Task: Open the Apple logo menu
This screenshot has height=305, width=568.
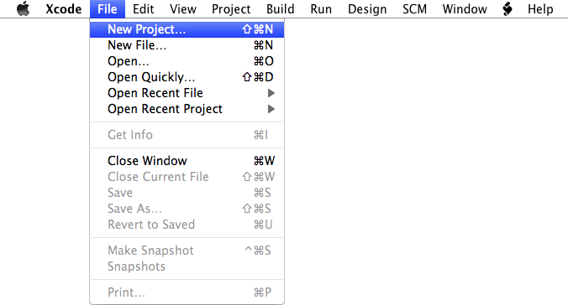Action: click(x=24, y=8)
